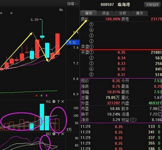Switch to the 资金 tab

[106, 13]
